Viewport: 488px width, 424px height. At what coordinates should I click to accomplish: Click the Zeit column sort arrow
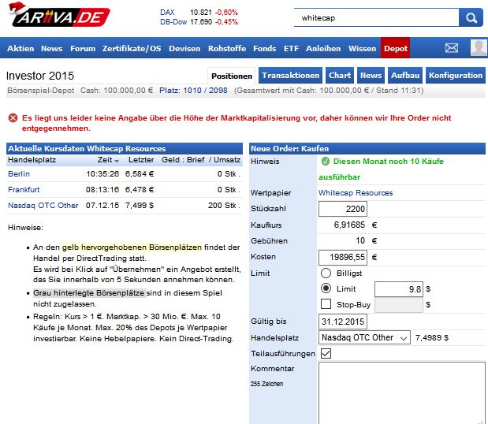(117, 161)
